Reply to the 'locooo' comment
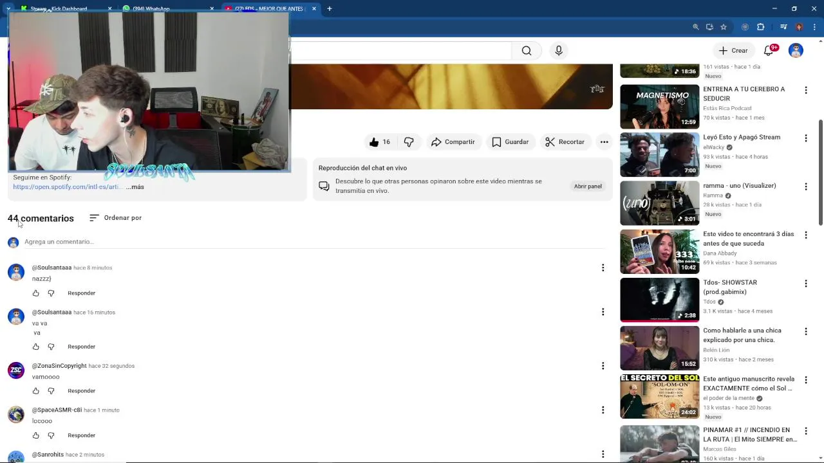This screenshot has width=824, height=463. point(82,435)
